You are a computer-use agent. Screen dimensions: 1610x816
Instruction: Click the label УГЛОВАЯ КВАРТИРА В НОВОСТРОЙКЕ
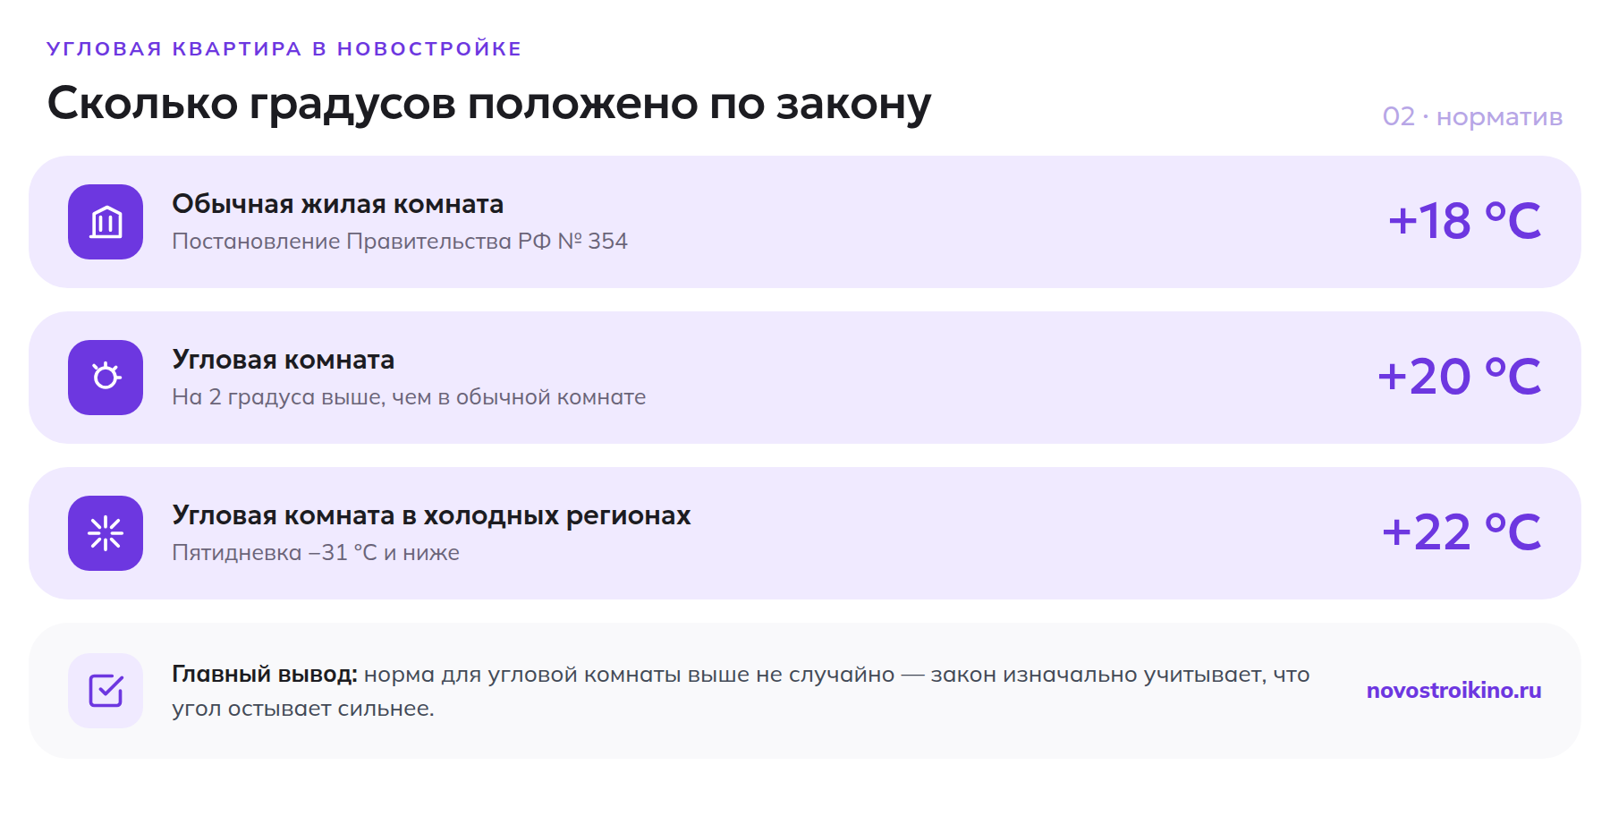pyautogui.click(x=284, y=48)
